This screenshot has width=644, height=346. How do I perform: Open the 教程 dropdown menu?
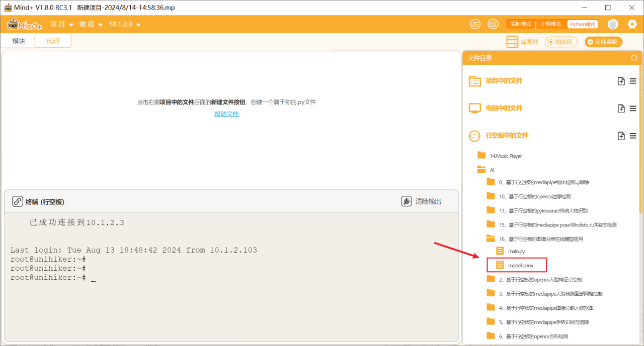(x=91, y=24)
